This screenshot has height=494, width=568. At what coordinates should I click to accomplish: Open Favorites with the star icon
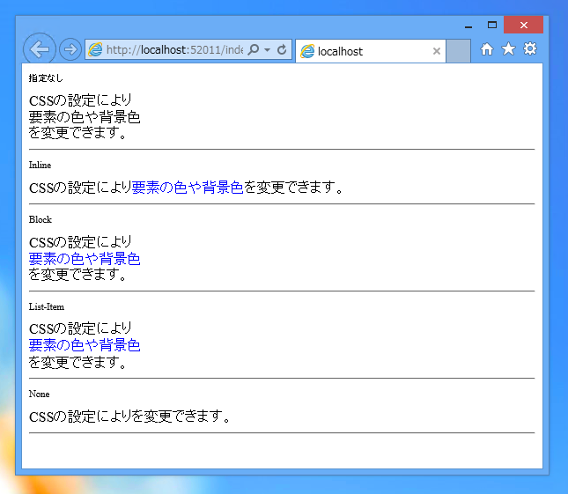[508, 49]
